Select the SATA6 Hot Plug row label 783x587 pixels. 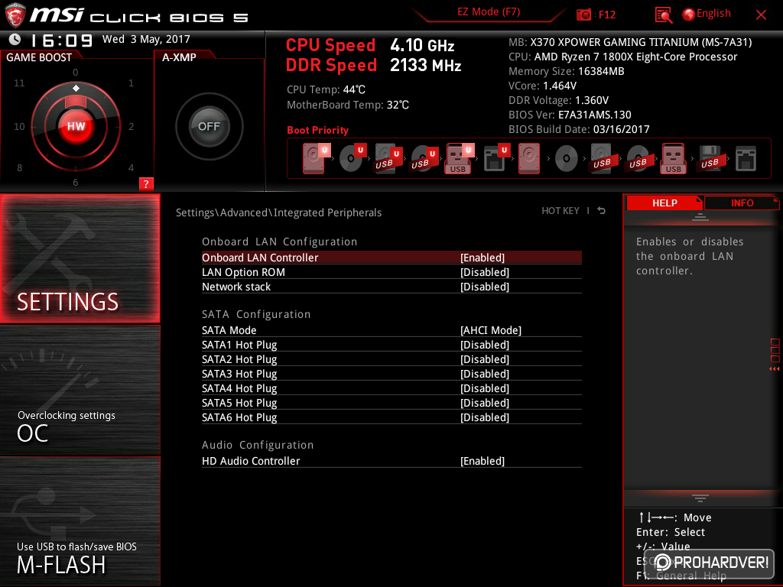(239, 417)
